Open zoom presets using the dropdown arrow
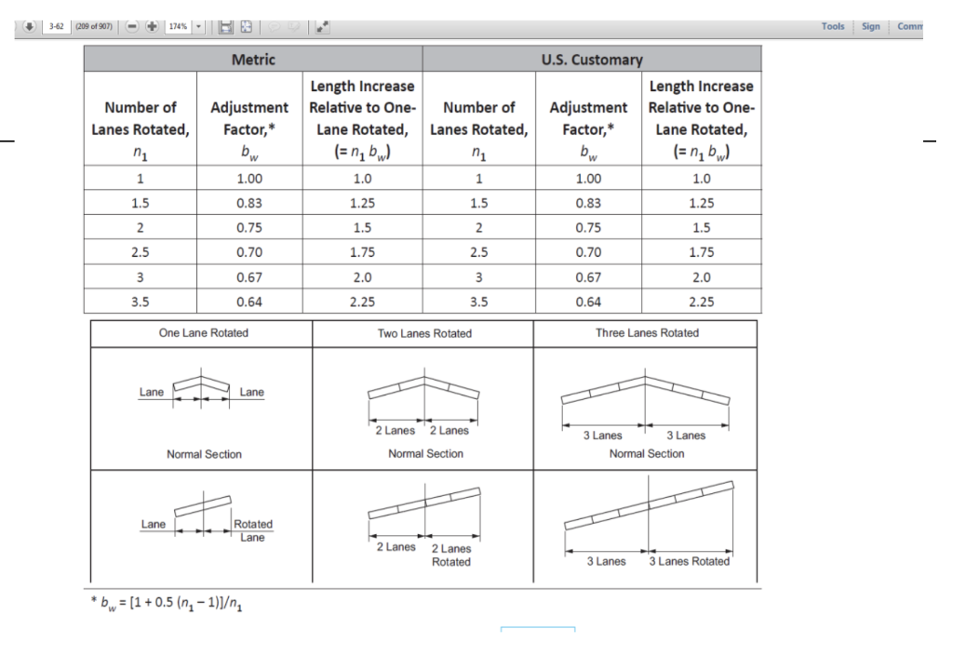Screen dimensions: 953x656 (198, 26)
